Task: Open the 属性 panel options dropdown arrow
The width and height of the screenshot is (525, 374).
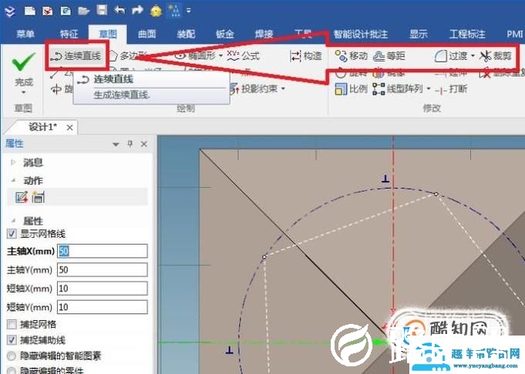Action: click(x=116, y=145)
